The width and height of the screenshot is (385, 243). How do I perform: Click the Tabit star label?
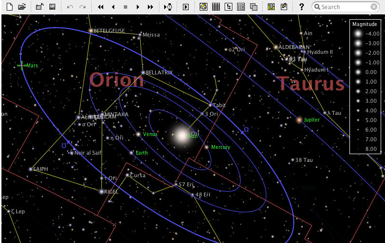point(219,105)
